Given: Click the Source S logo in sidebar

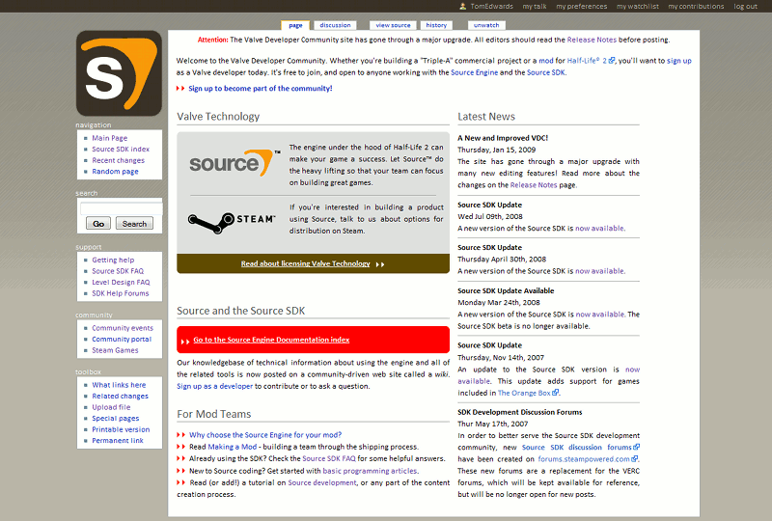Looking at the screenshot, I should point(119,73).
